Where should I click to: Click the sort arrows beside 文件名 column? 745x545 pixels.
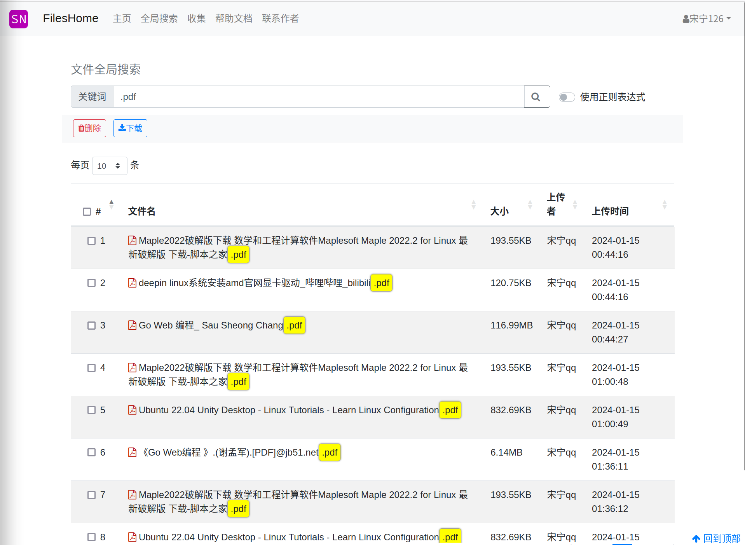[473, 204]
